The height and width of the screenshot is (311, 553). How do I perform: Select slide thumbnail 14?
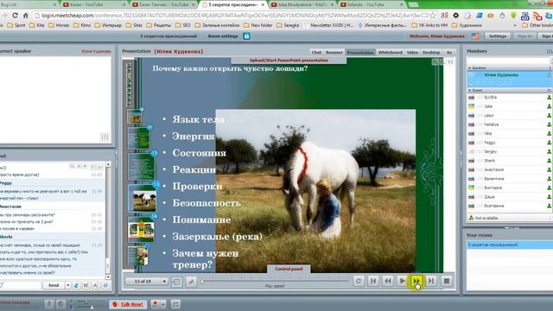(x=141, y=229)
